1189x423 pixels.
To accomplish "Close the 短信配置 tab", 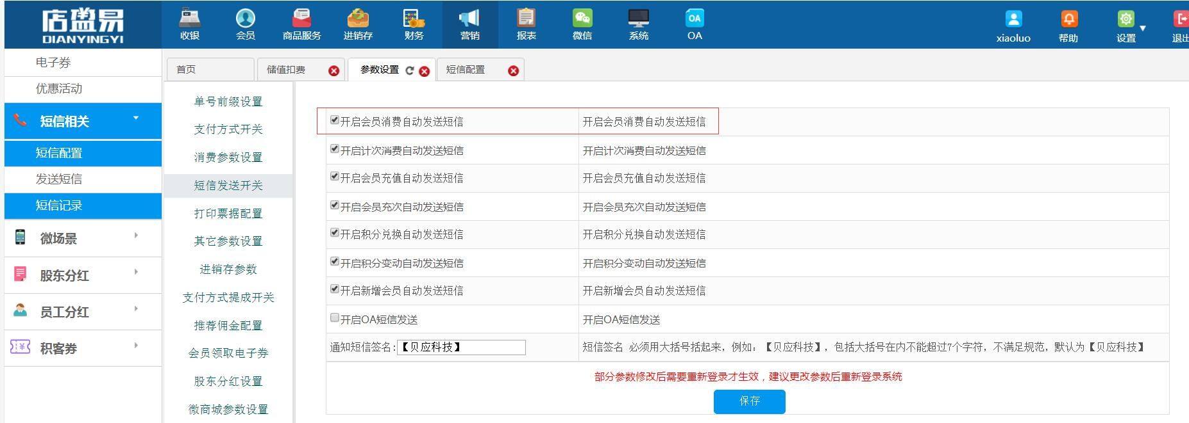I will [513, 71].
